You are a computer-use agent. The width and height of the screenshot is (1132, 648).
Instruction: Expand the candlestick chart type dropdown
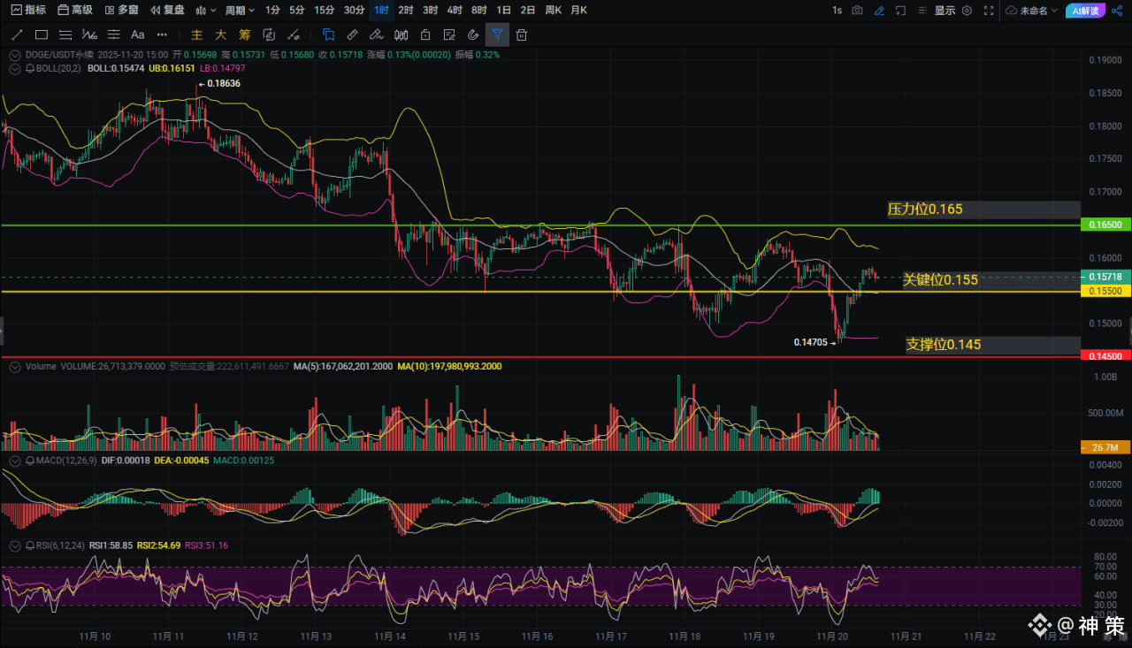coord(205,11)
